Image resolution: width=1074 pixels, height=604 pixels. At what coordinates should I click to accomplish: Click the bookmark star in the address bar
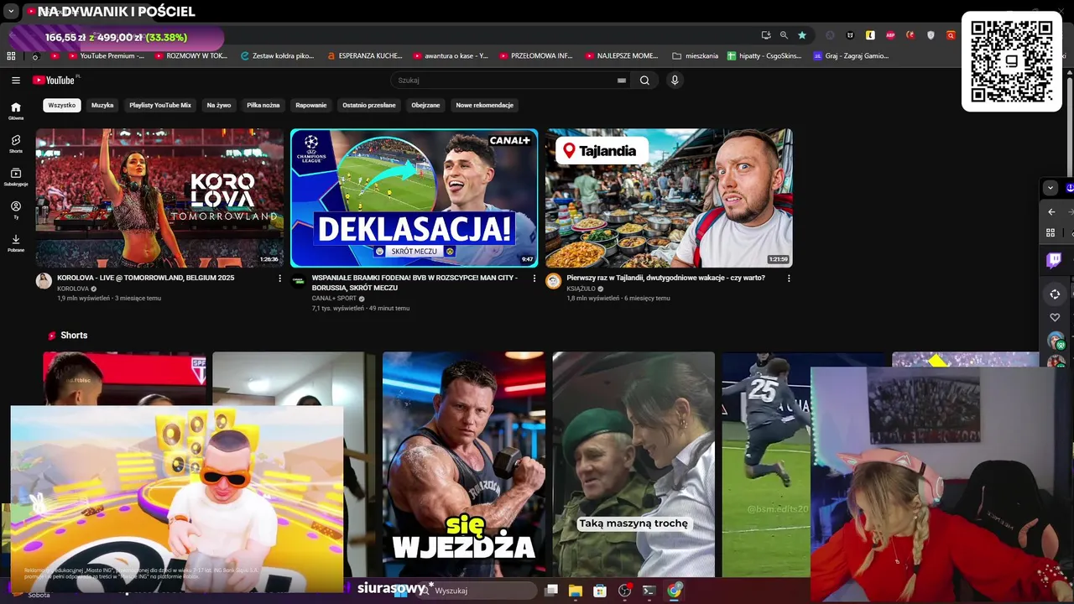[802, 35]
